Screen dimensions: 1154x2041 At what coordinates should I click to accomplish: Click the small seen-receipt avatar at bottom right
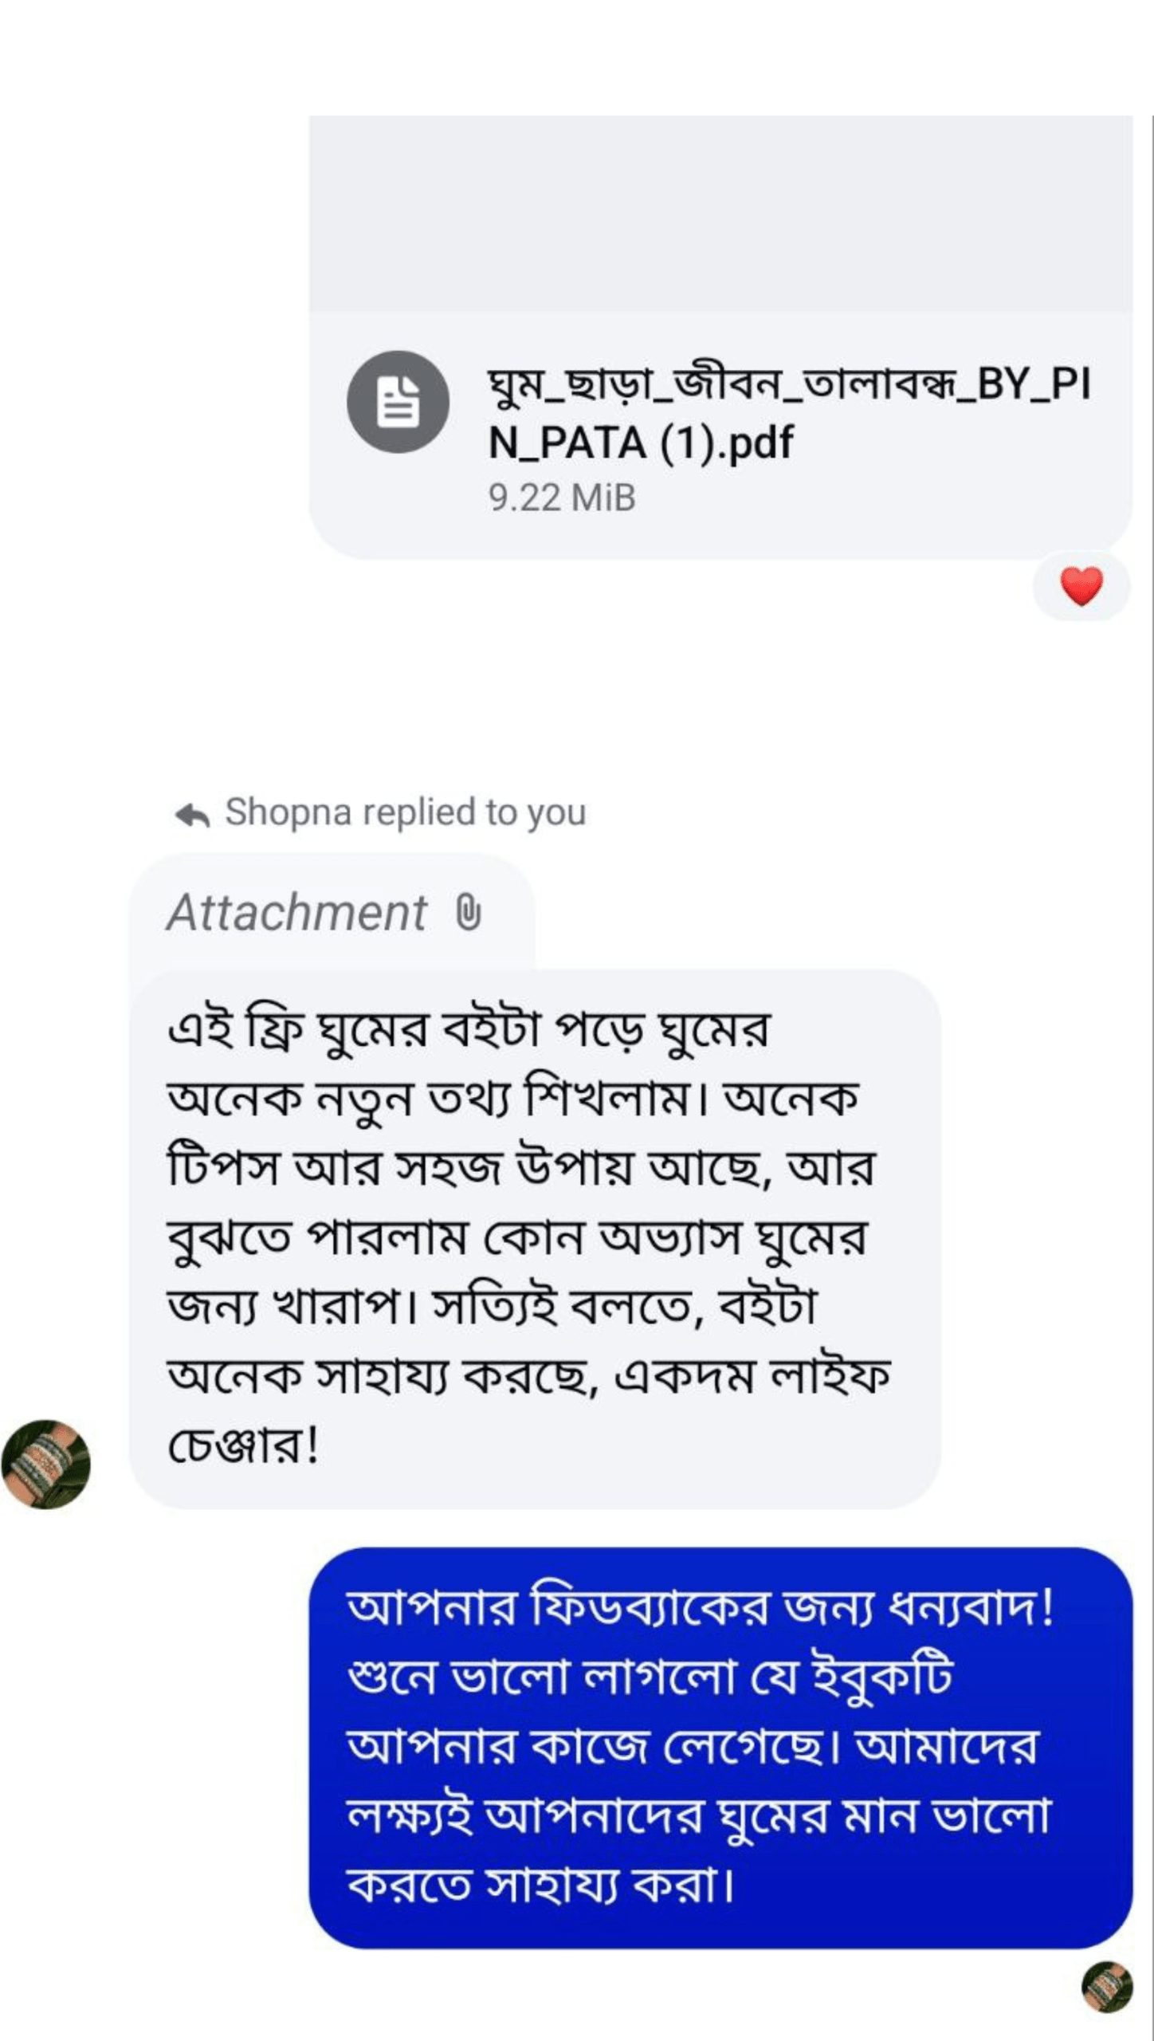point(1107,1987)
